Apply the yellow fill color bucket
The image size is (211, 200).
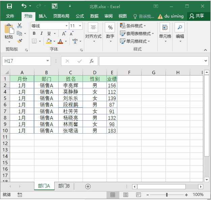tap(49, 41)
